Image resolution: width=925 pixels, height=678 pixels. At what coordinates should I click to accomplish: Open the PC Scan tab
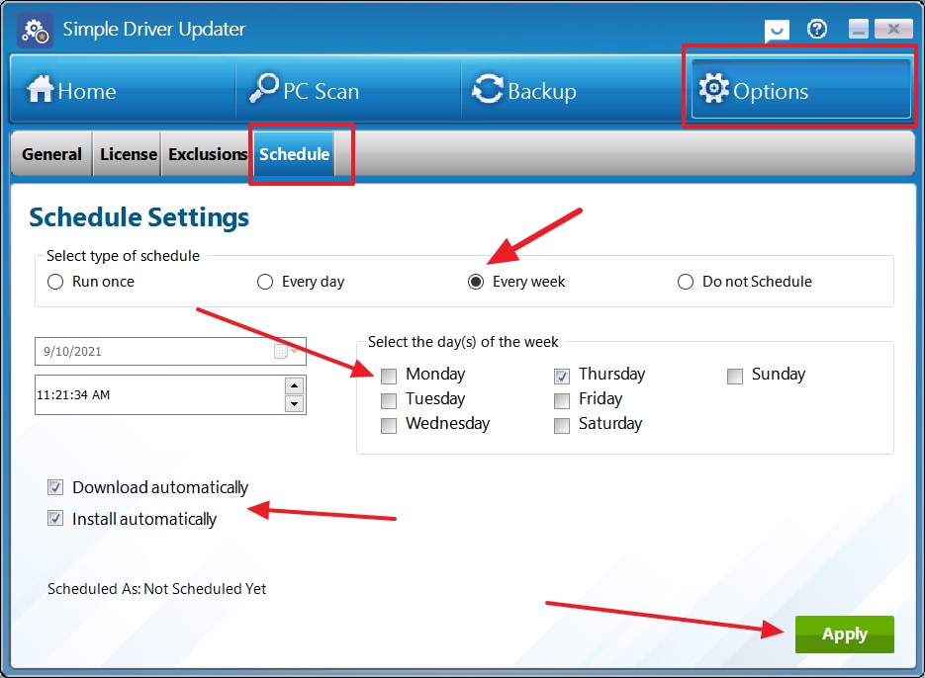coord(348,89)
